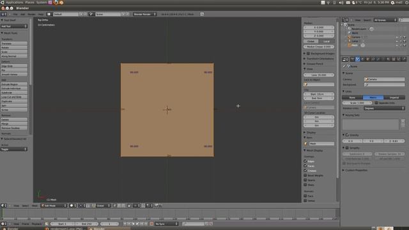
Task: Click play animation button in timeline
Action: click(137, 224)
